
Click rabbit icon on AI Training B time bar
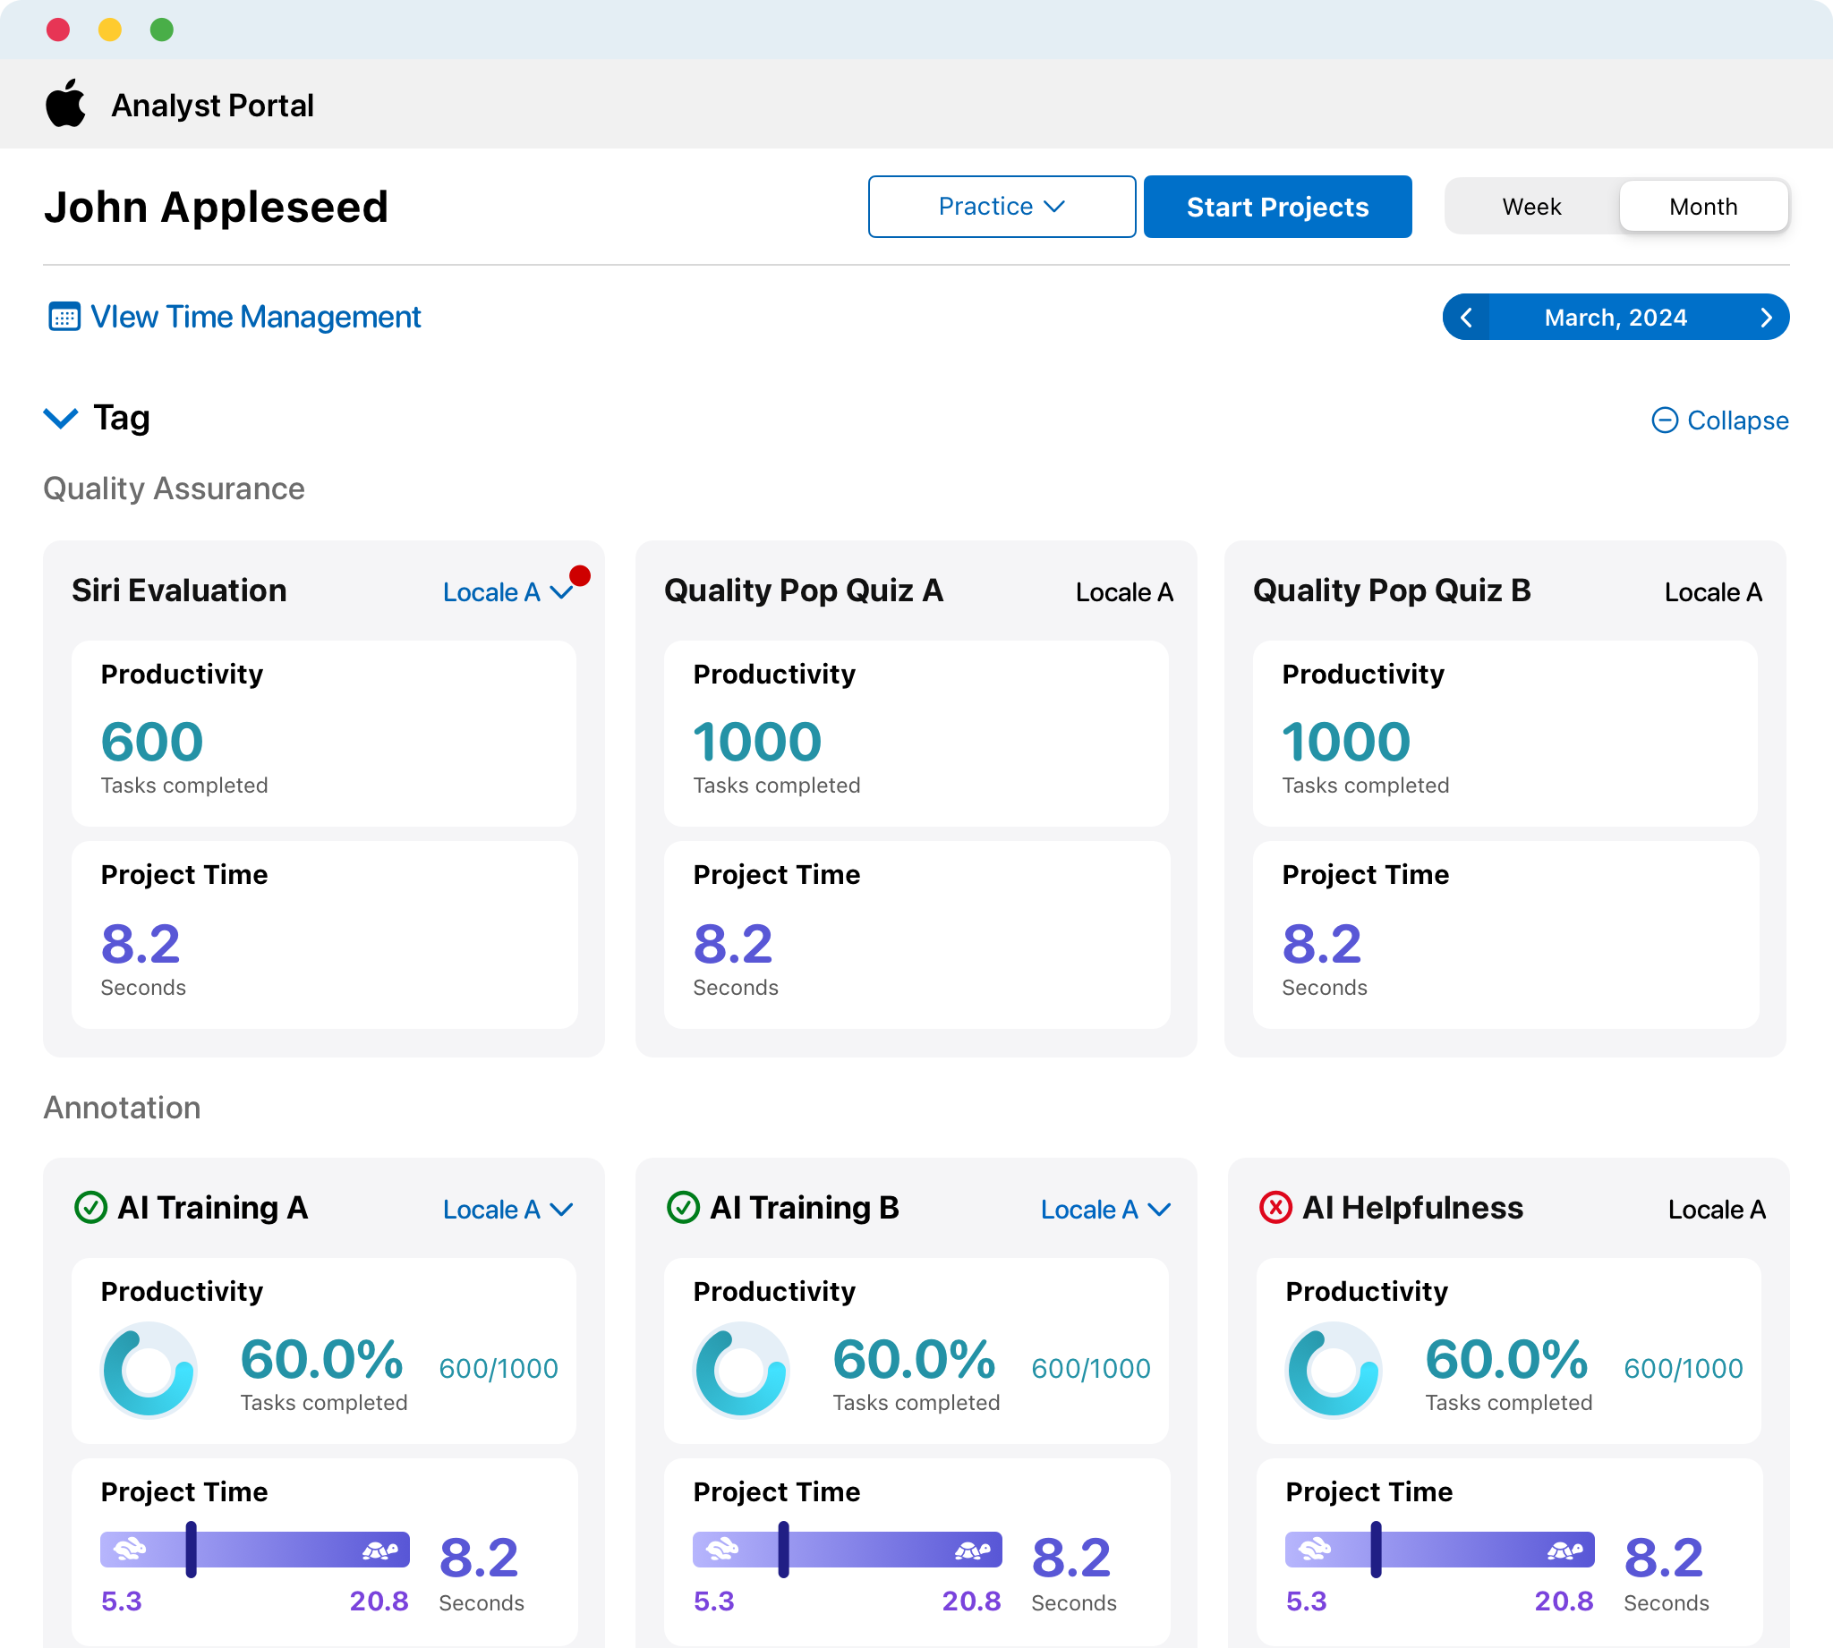722,1550
